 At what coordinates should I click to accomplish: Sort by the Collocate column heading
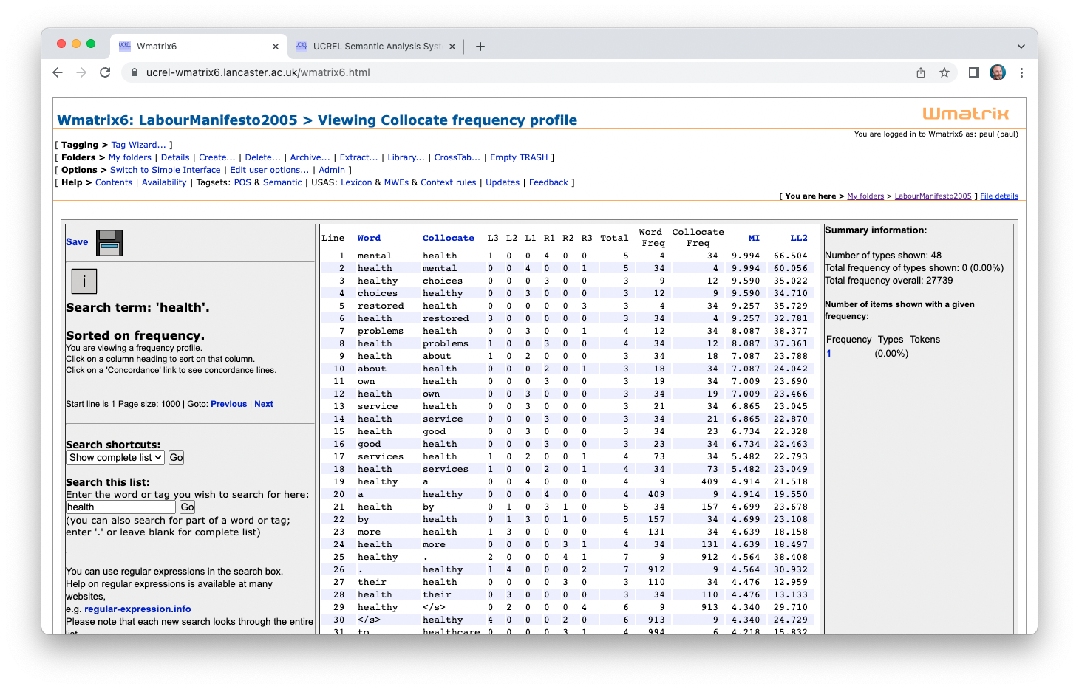pos(448,238)
